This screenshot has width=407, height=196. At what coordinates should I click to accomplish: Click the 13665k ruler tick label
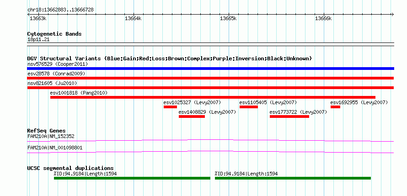click(x=228, y=19)
